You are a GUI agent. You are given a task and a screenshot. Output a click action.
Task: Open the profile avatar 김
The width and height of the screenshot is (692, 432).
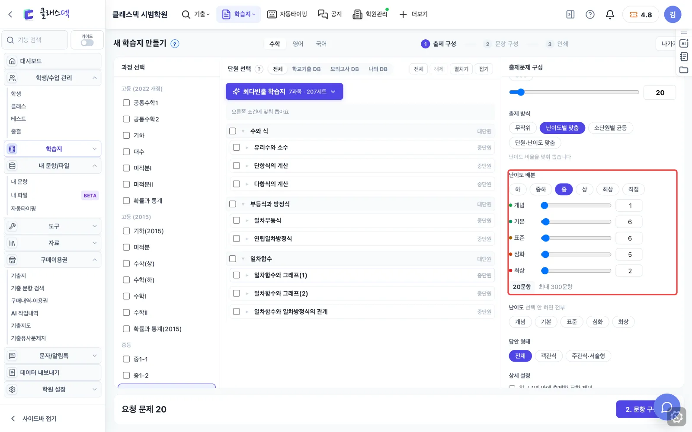[x=673, y=14]
